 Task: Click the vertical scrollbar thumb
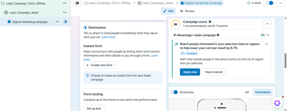click(x=285, y=61)
